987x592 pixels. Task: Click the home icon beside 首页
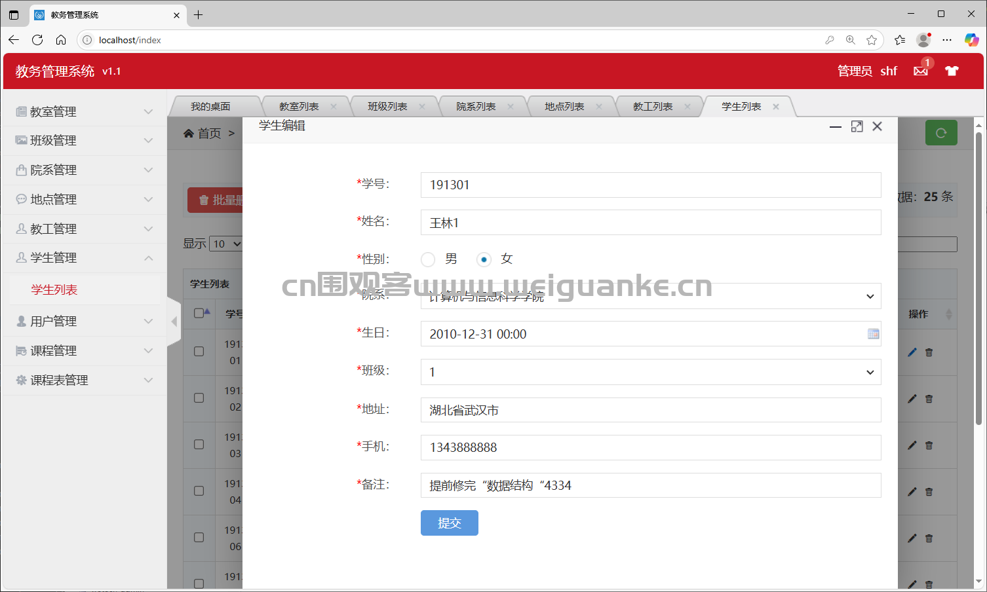point(189,134)
